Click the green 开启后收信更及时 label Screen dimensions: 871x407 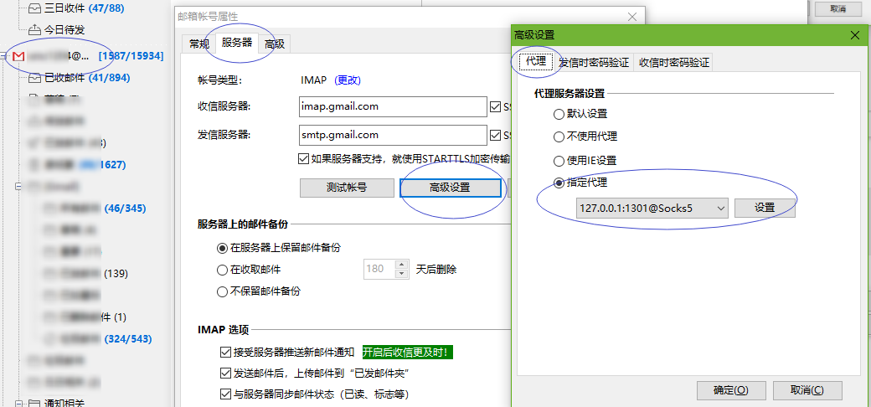(407, 352)
